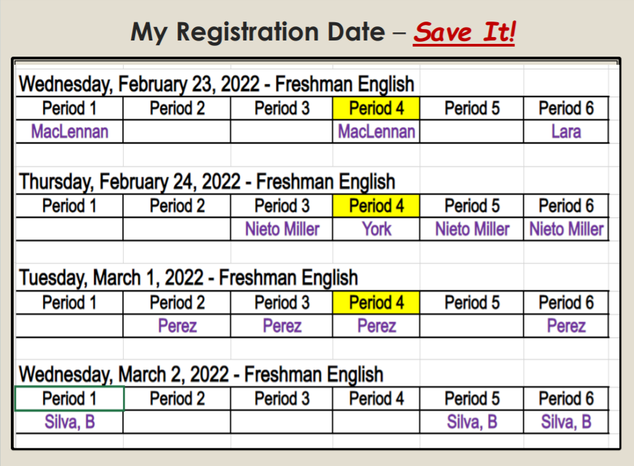Image resolution: width=634 pixels, height=466 pixels.
Task: Click Nieto Miller under Period 5
Action: pos(472,229)
